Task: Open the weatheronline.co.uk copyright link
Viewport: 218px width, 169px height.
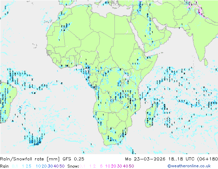Action: click(x=189, y=166)
